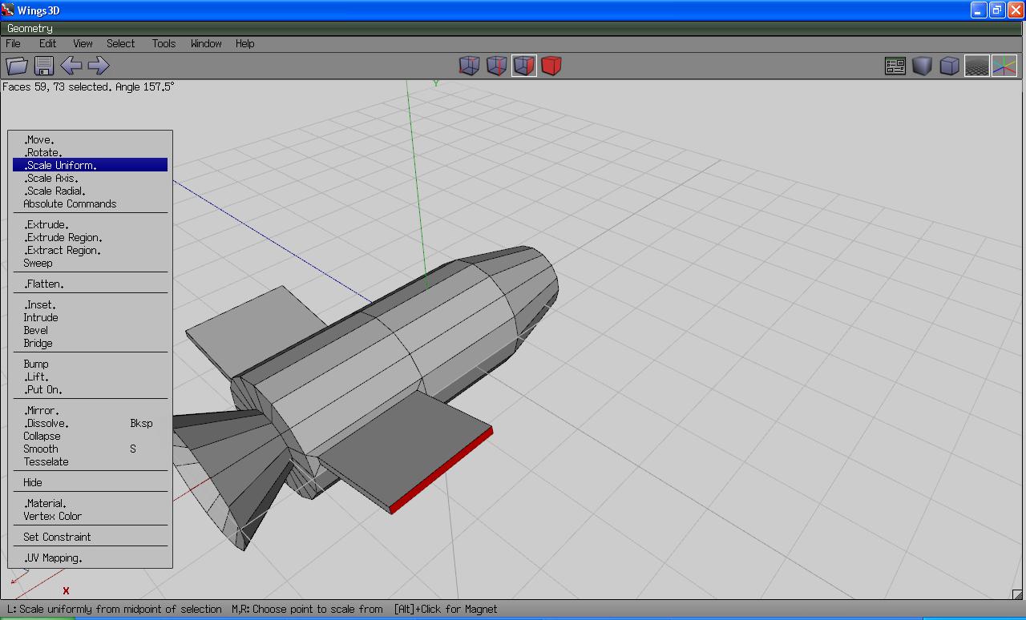Open the View menu

(x=83, y=44)
